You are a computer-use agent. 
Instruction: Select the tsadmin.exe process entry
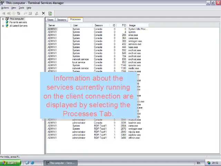[x=134, y=123]
